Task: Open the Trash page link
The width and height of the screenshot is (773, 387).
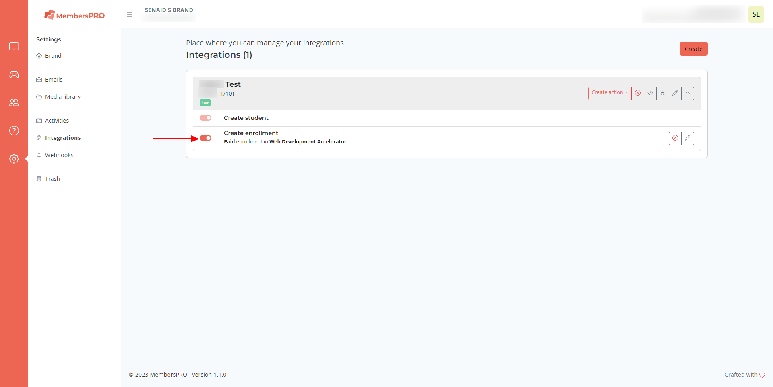Action: (52, 179)
